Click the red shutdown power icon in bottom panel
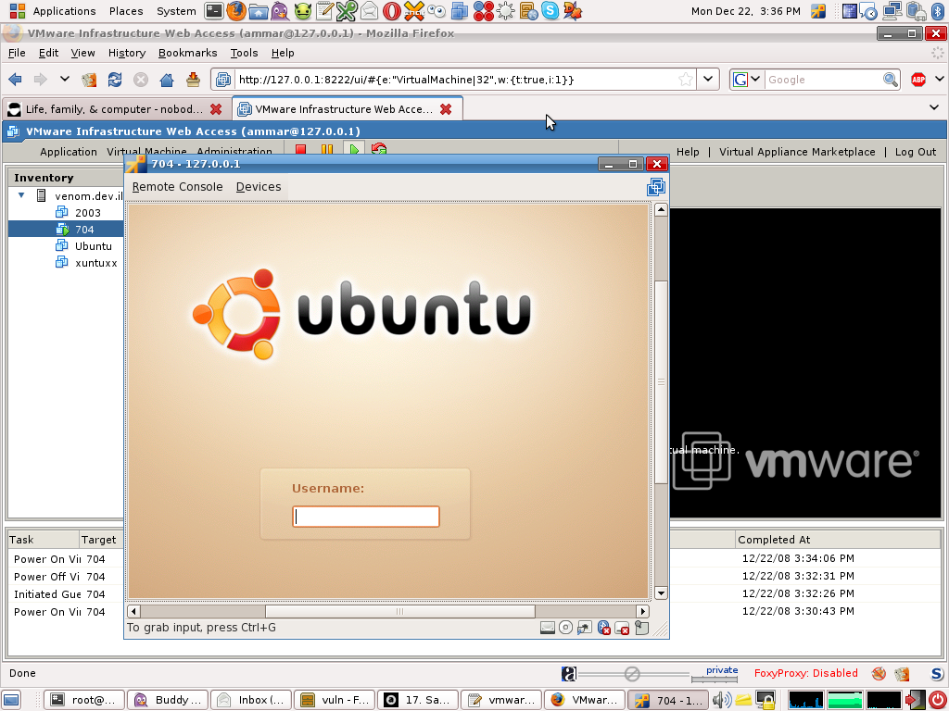The image size is (949, 711). [938, 700]
